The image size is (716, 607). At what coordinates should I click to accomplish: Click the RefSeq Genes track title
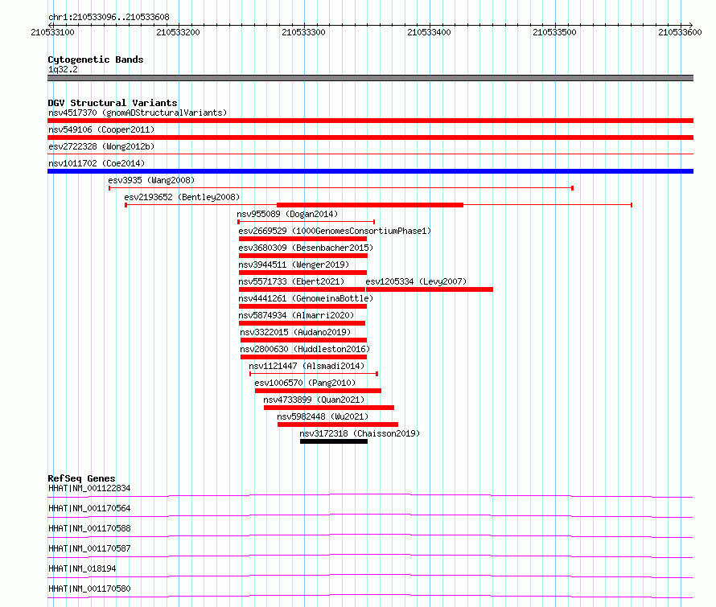pos(81,478)
